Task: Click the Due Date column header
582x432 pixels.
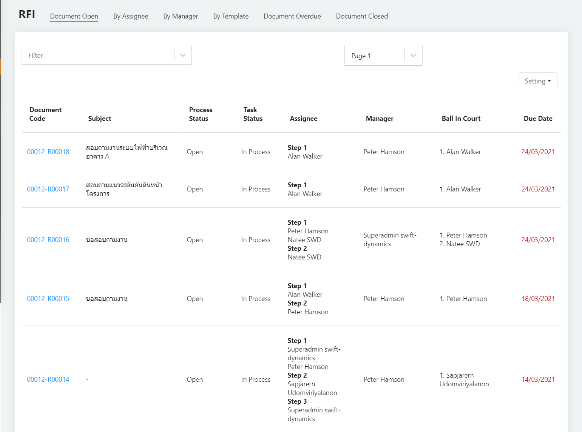Action: coord(537,119)
